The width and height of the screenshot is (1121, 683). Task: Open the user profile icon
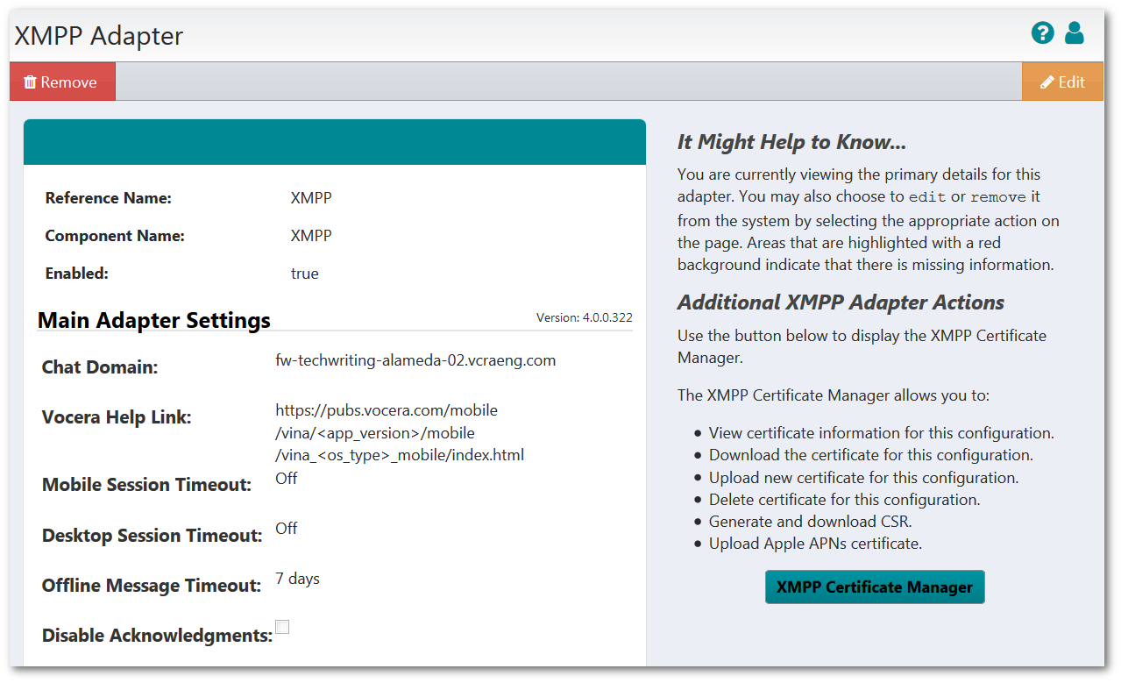point(1075,33)
